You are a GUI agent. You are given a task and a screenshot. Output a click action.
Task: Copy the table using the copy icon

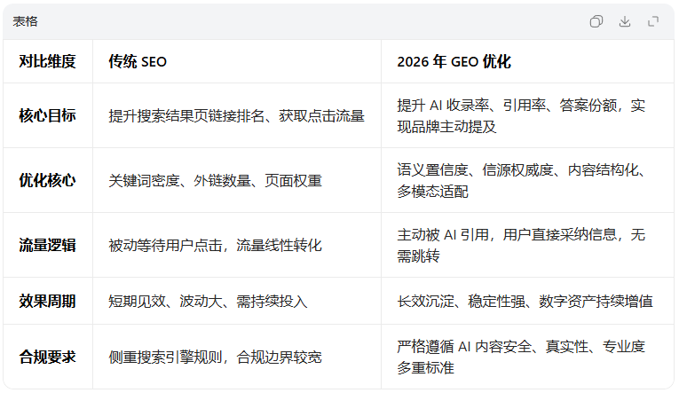pyautogui.click(x=596, y=21)
